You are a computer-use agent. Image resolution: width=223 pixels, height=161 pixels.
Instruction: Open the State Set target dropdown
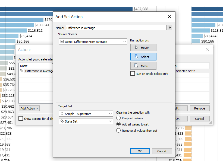click(x=86, y=121)
